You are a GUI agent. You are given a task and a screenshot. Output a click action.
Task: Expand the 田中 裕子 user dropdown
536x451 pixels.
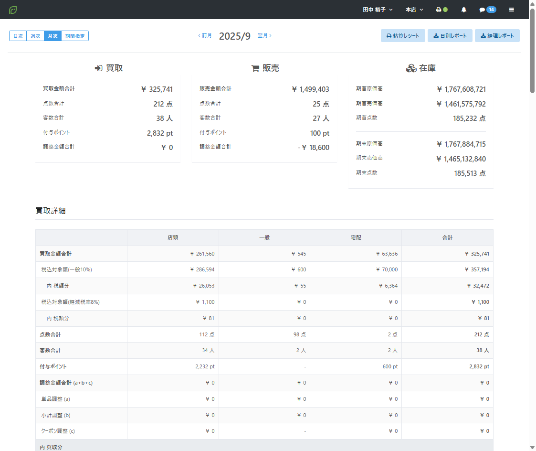[378, 10]
